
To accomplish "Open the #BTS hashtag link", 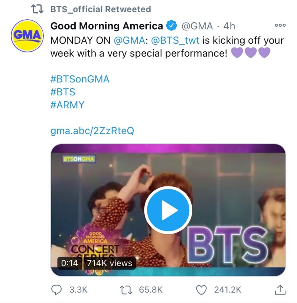I will coord(63,92).
